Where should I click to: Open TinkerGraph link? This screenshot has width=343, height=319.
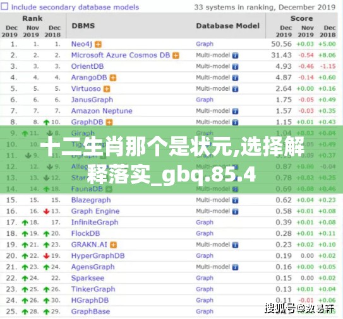[x=93, y=289]
